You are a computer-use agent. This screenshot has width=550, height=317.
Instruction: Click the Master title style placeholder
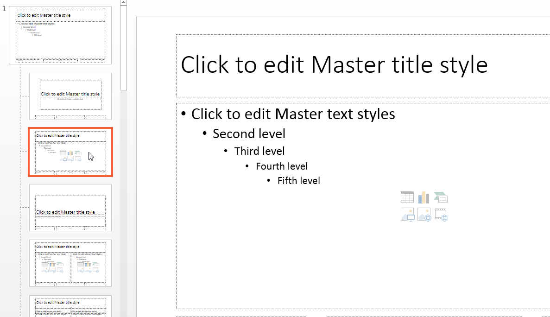(x=335, y=65)
